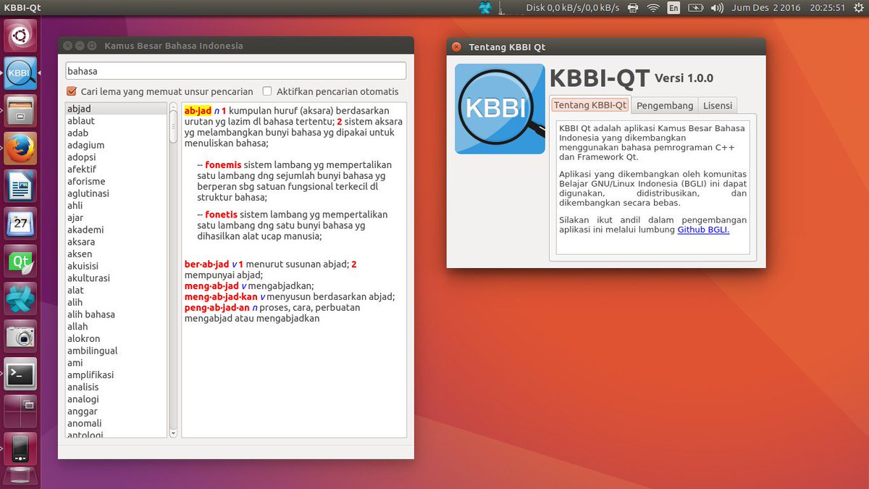Open the Github BGLI link
This screenshot has height=489, width=869.
click(703, 230)
